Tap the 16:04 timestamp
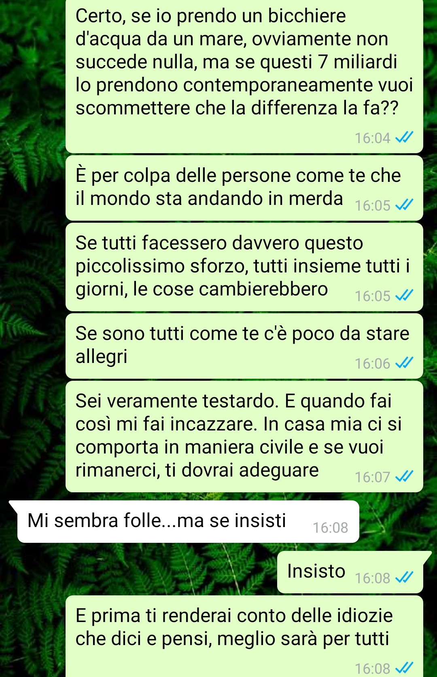This screenshot has height=677, width=437. tap(372, 138)
